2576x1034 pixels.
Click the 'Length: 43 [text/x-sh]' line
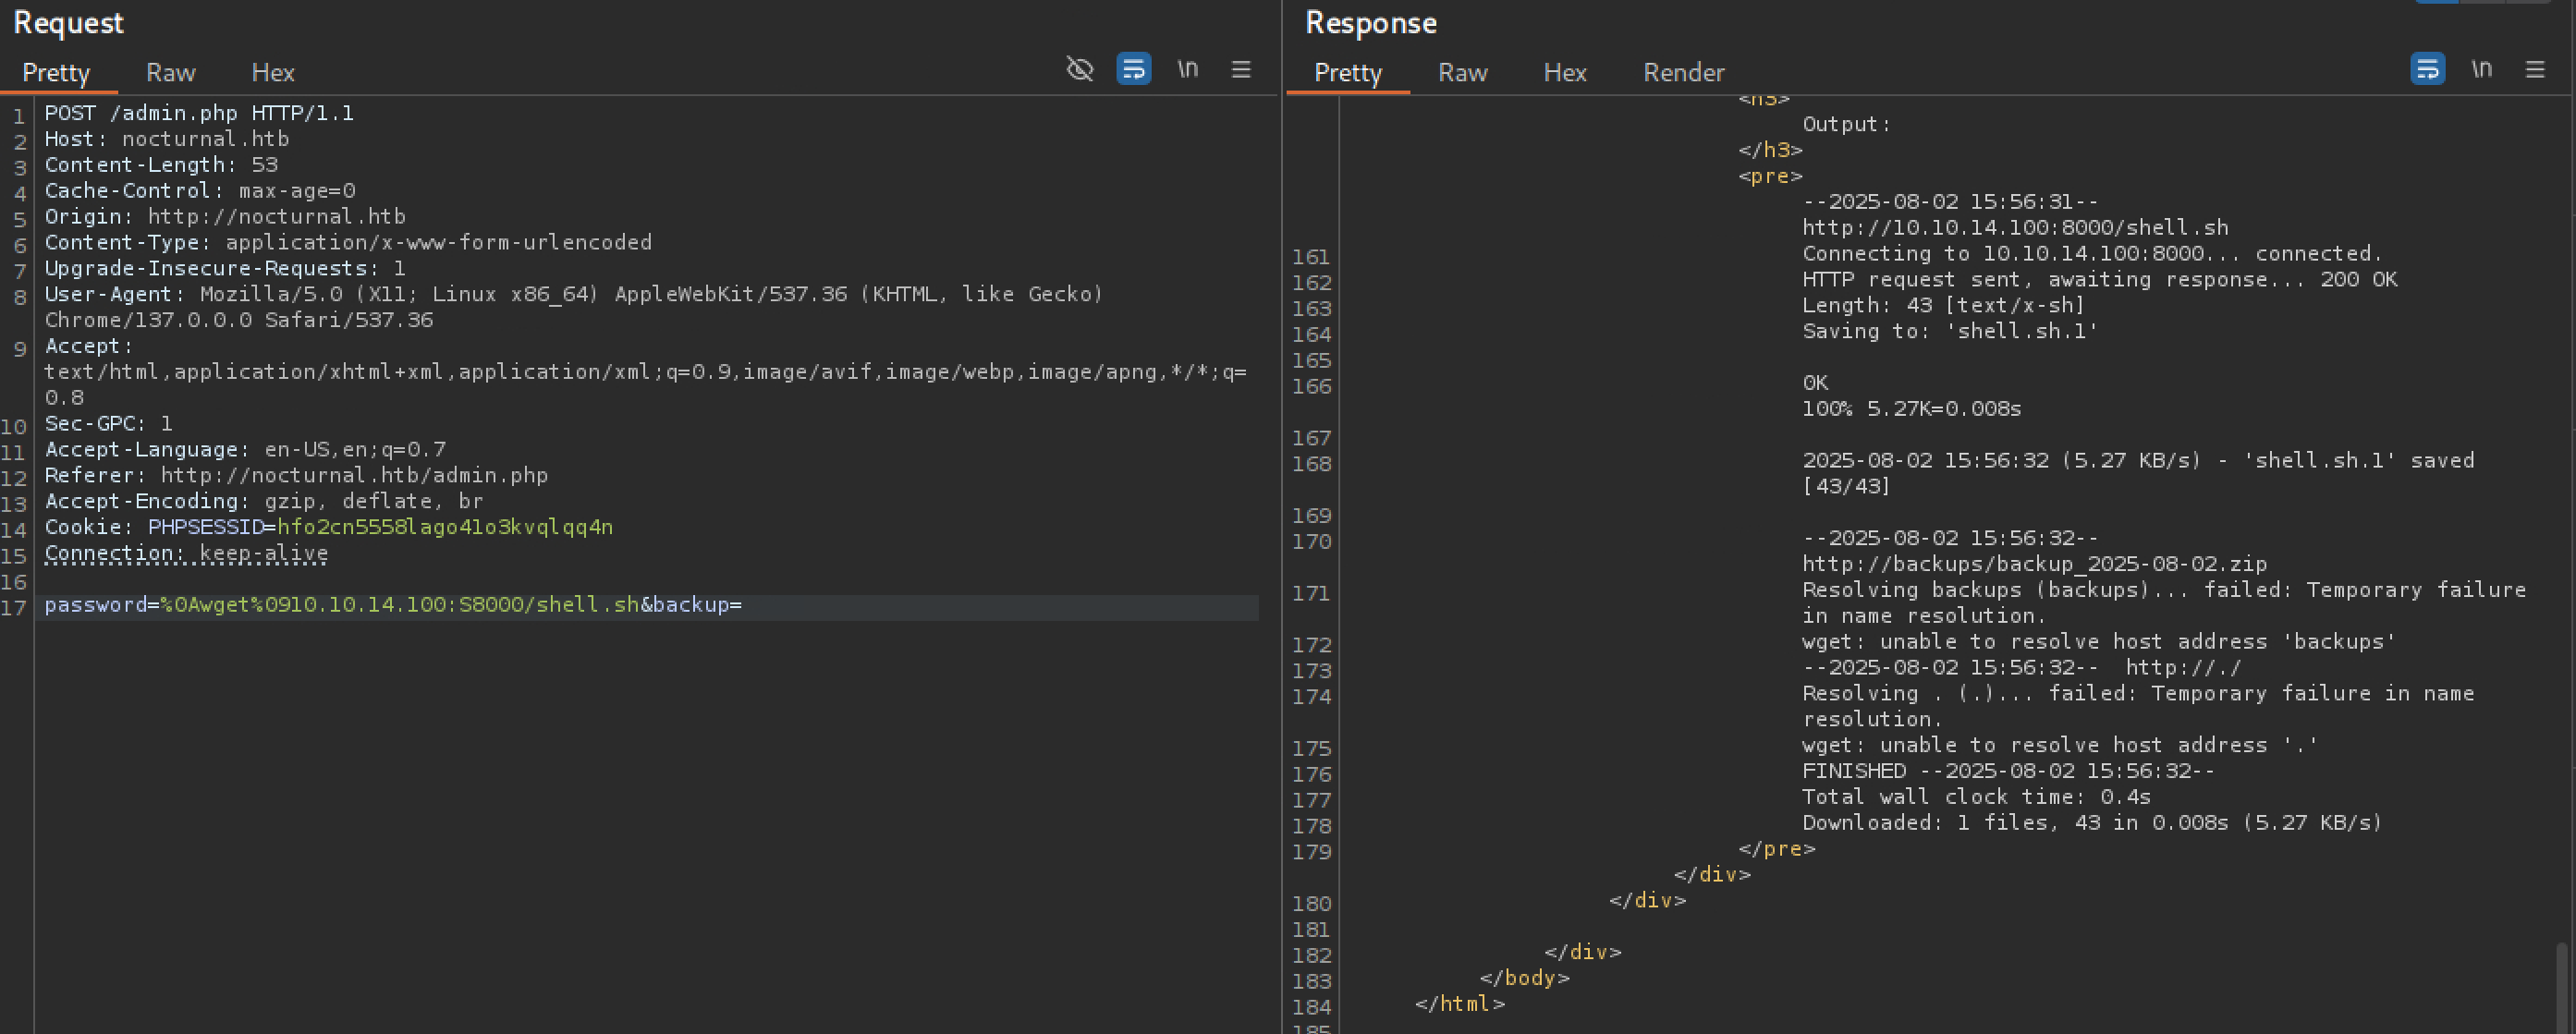coord(1944,306)
